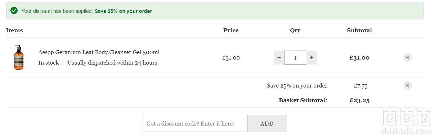This screenshot has height=137, width=434.
Task: Click the ADD discount code button
Action: click(x=267, y=123)
